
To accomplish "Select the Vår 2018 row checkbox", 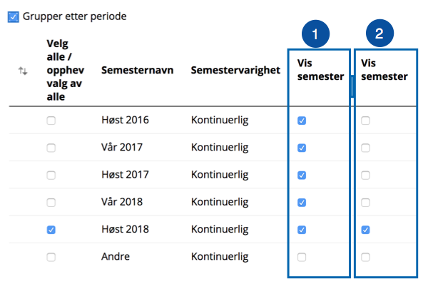I will (51, 203).
